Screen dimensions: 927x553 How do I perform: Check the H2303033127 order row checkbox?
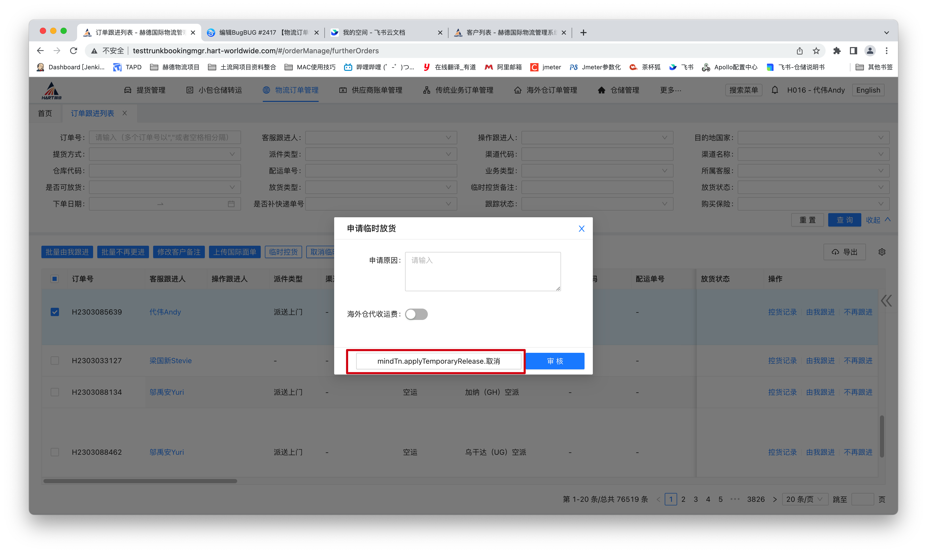click(55, 361)
